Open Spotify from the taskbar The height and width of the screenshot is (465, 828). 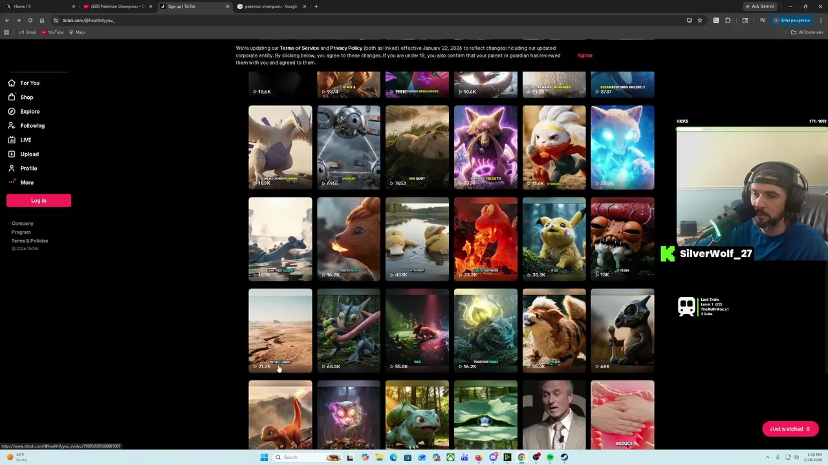pos(550,457)
